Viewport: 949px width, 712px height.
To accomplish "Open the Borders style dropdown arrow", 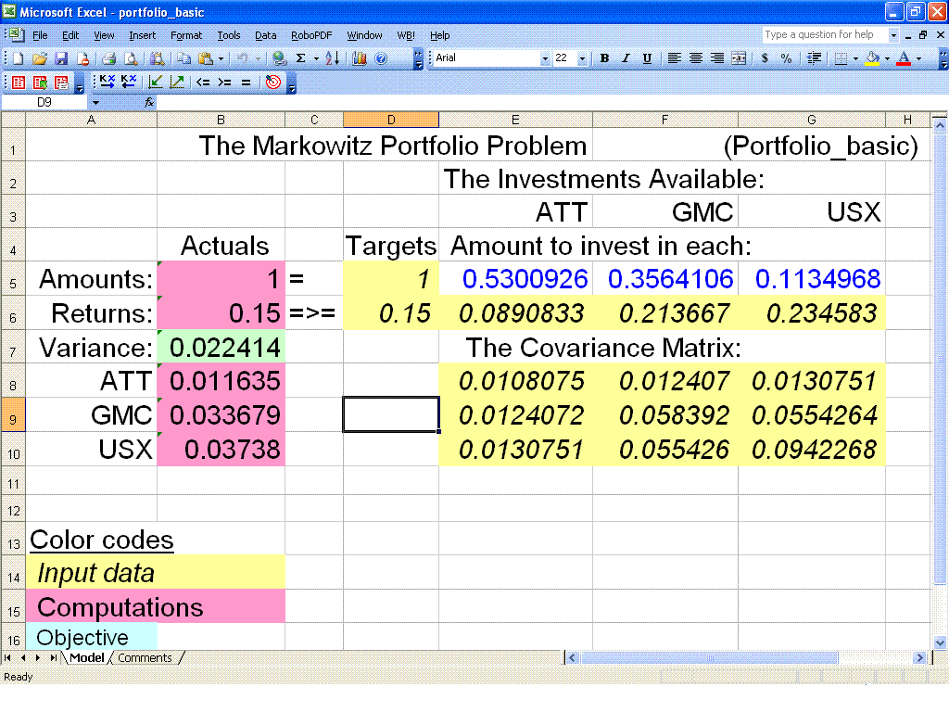I will 855,58.
